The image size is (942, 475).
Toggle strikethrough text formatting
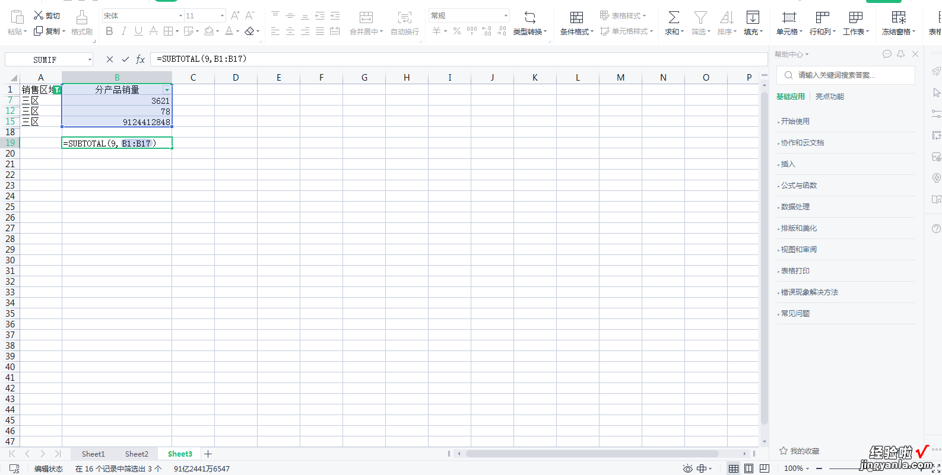pyautogui.click(x=153, y=31)
